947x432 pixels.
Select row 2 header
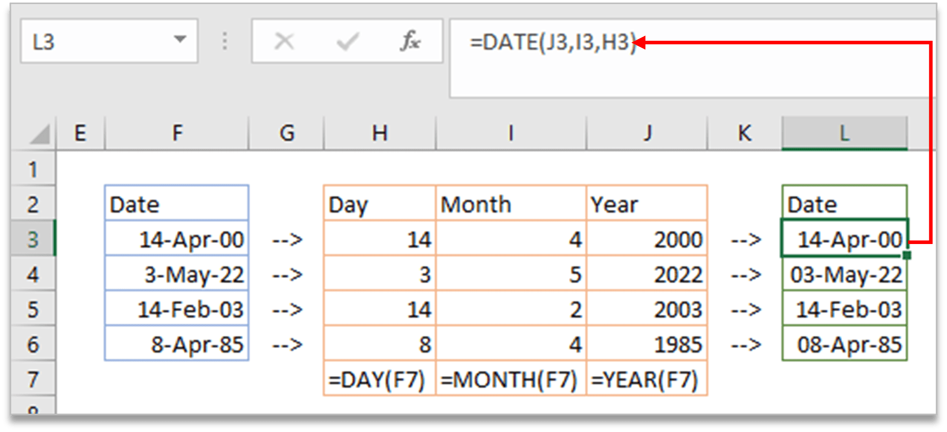click(x=33, y=204)
